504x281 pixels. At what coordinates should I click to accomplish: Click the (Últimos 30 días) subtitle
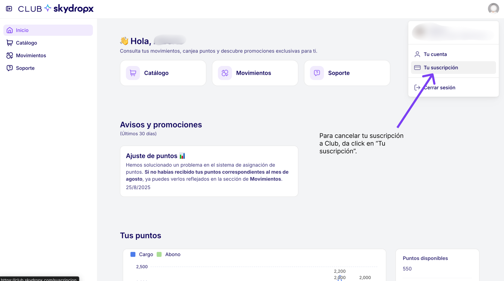pyautogui.click(x=138, y=134)
